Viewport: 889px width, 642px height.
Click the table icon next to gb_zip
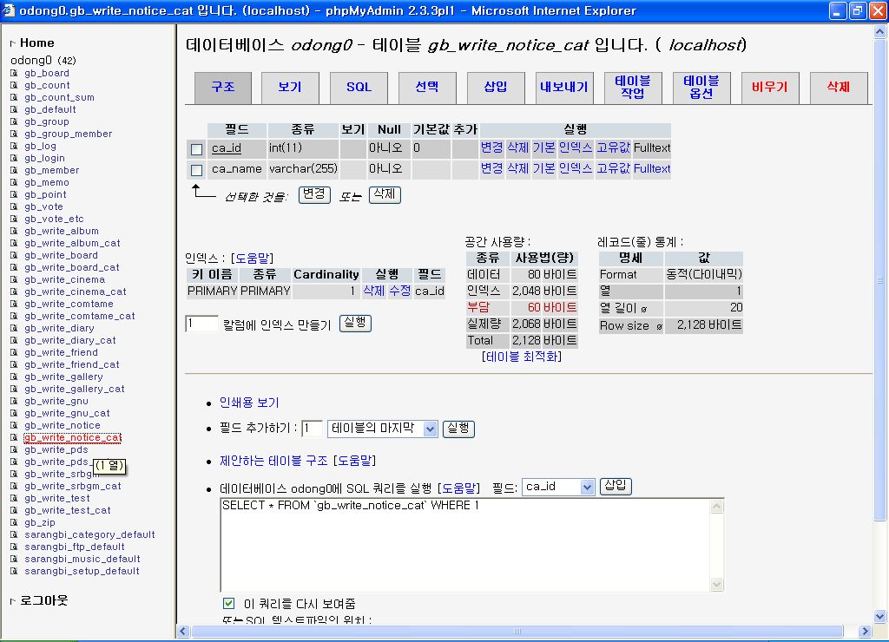tap(14, 523)
